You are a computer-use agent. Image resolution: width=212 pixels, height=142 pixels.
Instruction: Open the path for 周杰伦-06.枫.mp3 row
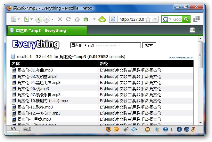(x=130, y=89)
